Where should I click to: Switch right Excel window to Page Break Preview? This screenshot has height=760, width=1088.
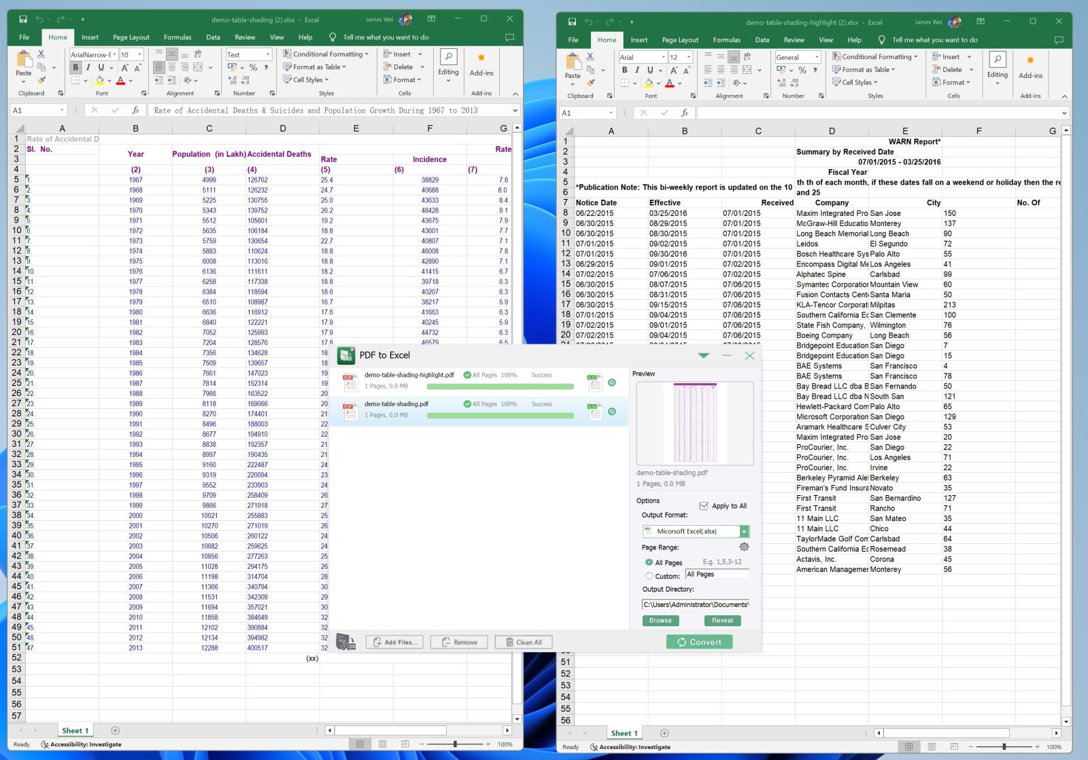(954, 746)
